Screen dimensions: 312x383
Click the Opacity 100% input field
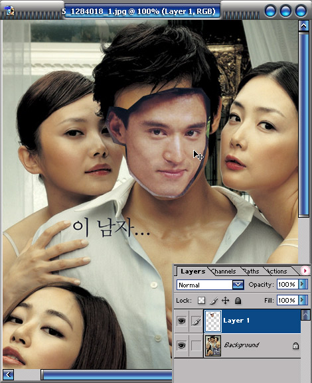(x=287, y=285)
